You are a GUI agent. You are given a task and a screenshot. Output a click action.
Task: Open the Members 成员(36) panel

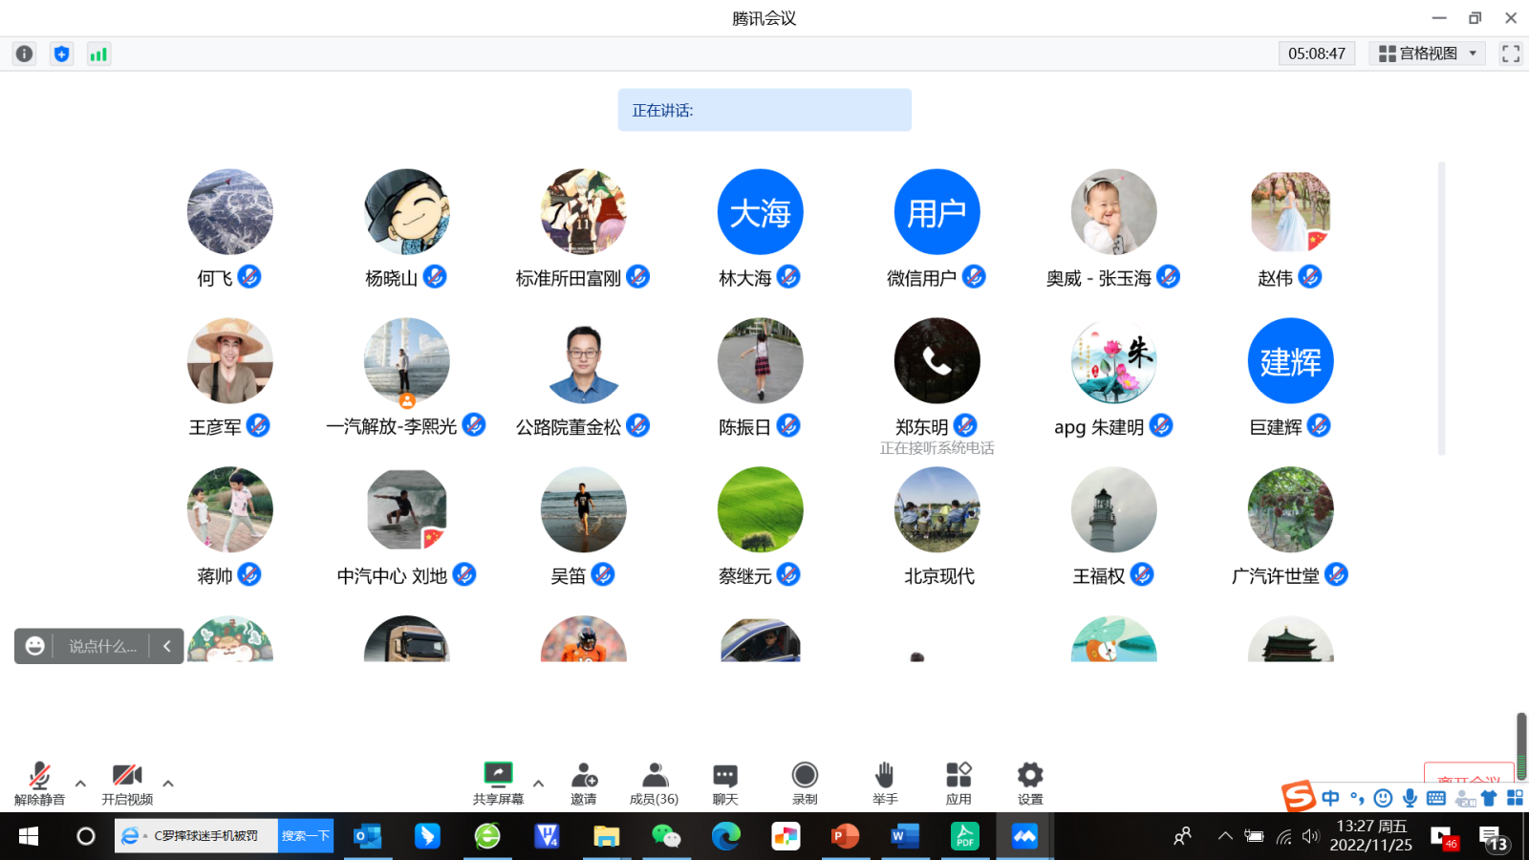pos(655,775)
